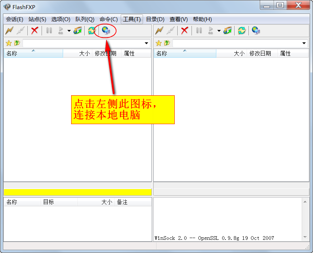Open the 选项(O) menu

61,19
